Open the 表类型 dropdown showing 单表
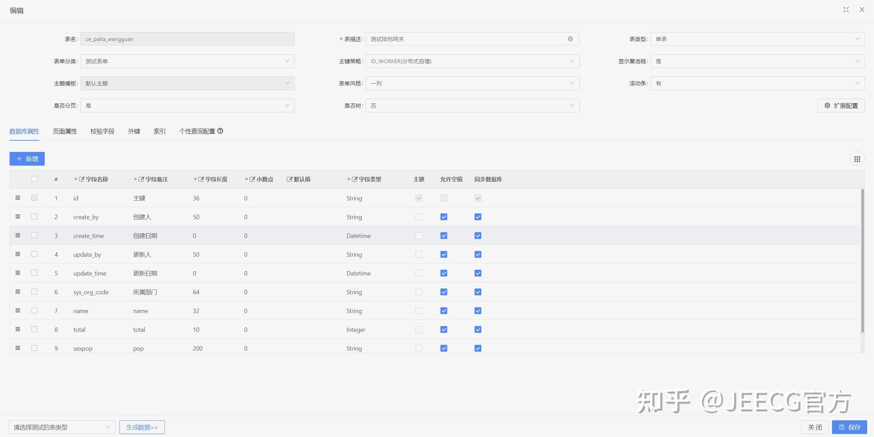 point(758,39)
